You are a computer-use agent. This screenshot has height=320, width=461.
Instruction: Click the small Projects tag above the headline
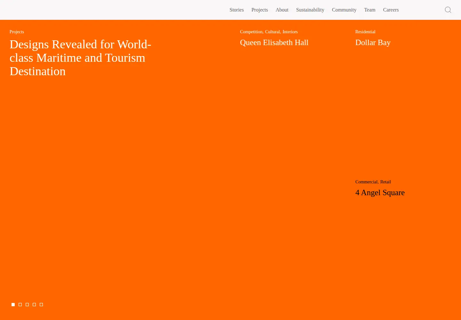(x=17, y=32)
